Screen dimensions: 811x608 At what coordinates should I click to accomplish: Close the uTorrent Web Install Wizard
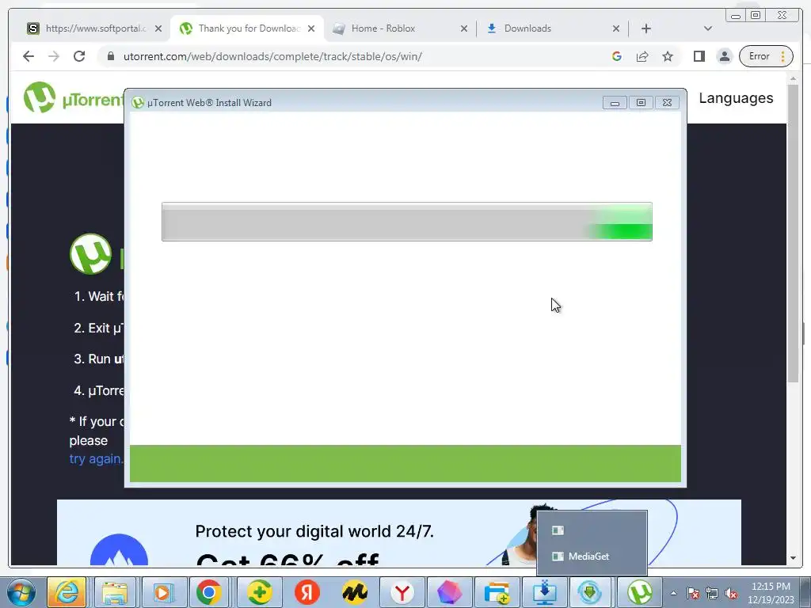click(667, 103)
